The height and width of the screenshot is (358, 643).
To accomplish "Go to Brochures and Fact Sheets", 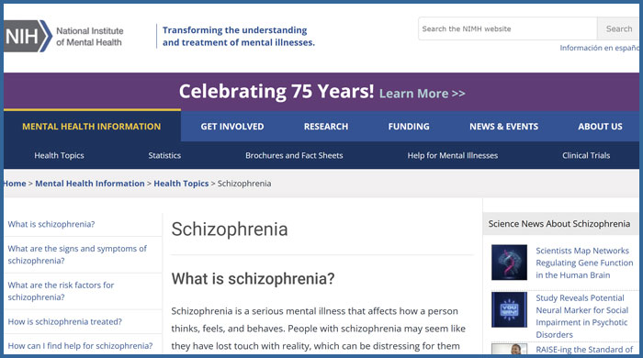I will pyautogui.click(x=294, y=156).
